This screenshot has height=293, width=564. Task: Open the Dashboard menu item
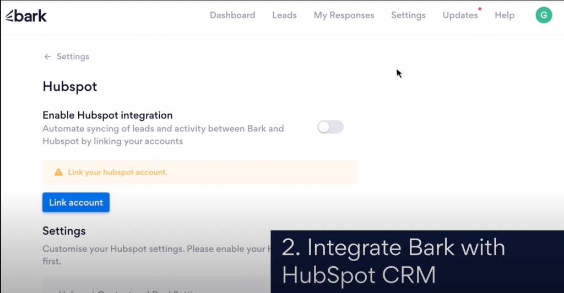pyautogui.click(x=232, y=15)
